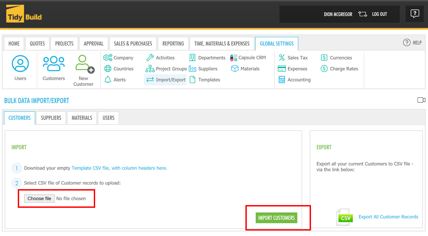
Task: Open the Sales & Purchases tab
Action: 133,44
